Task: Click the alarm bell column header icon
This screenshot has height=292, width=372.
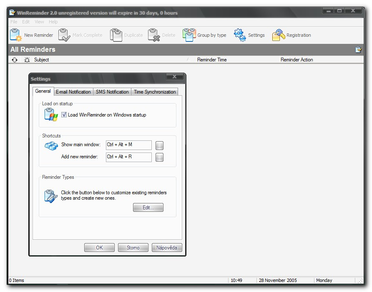Action: pos(27,60)
